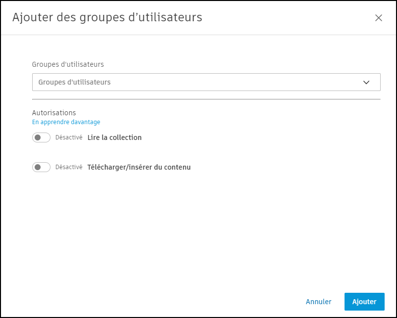The height and width of the screenshot is (318, 397).
Task: Click the Désactivé label beside Lire la collection
Action: [69, 137]
